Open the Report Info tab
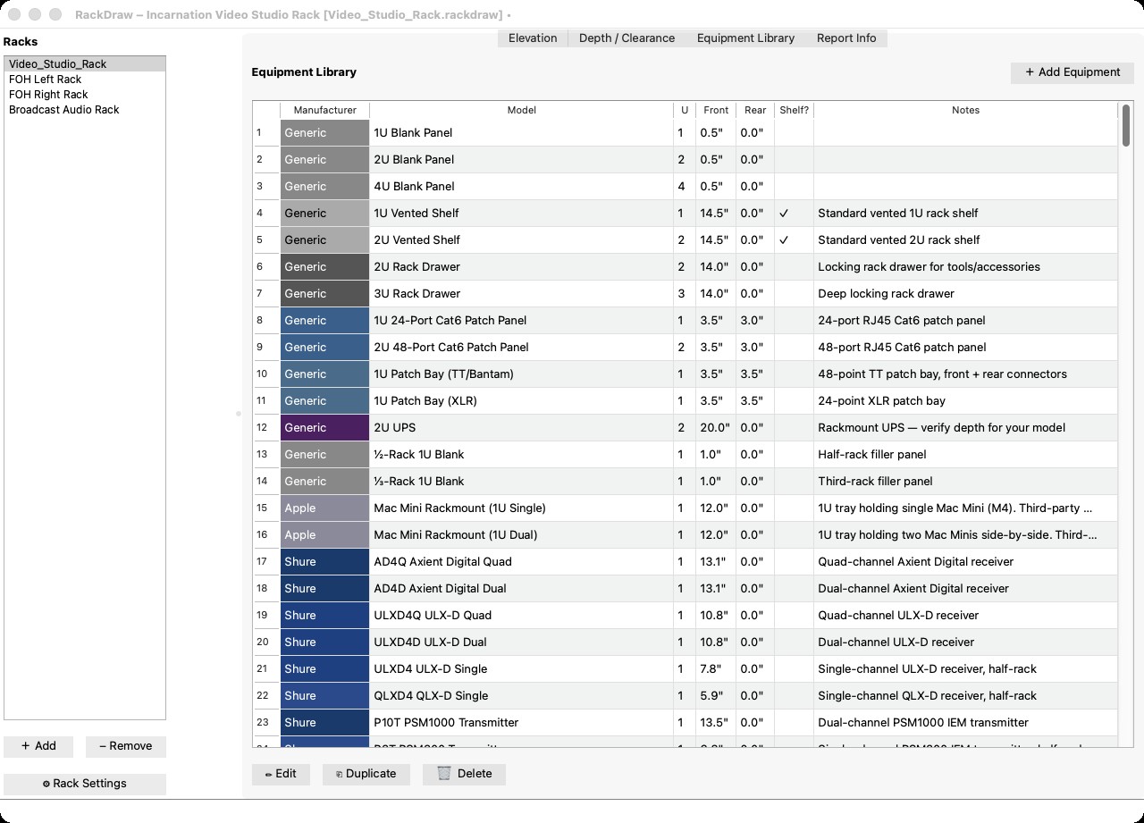Viewport: 1144px width, 823px height. (x=846, y=38)
